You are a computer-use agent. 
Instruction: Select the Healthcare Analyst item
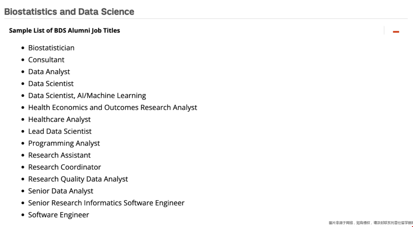[x=59, y=119]
